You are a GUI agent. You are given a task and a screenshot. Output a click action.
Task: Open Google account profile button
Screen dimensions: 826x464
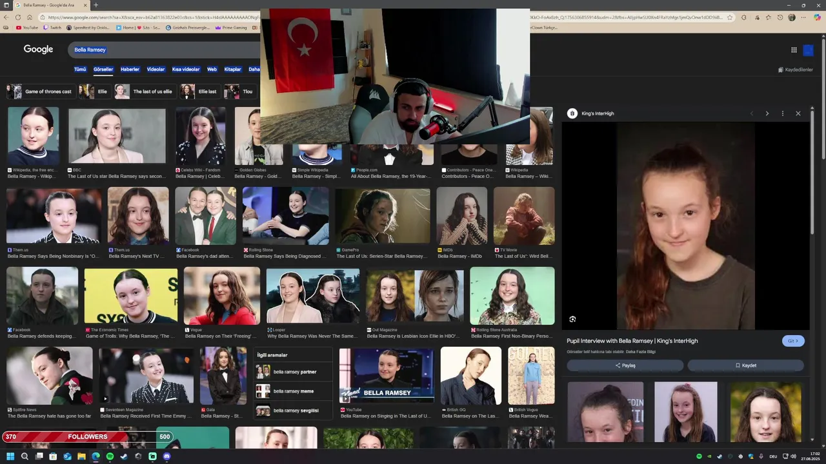[x=808, y=50]
